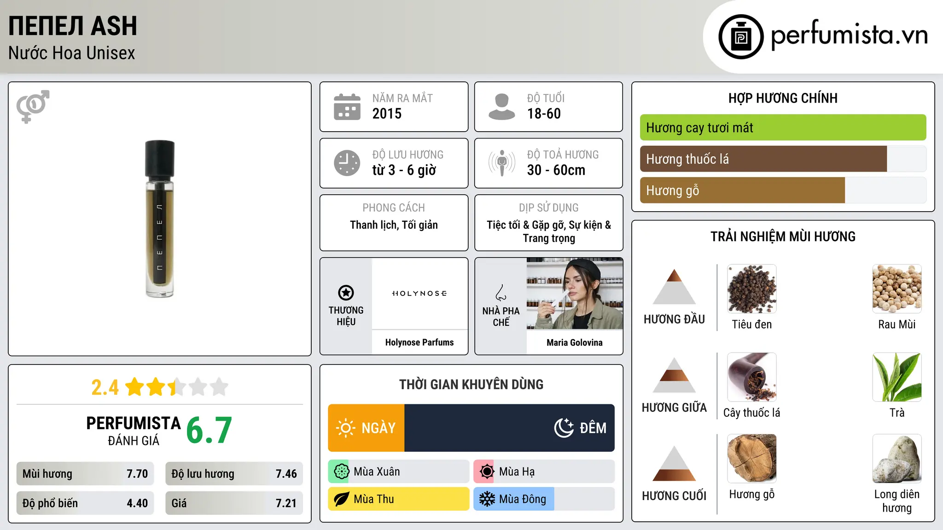
Task: Click the flower icon for Mùa Xuân
Action: click(341, 472)
